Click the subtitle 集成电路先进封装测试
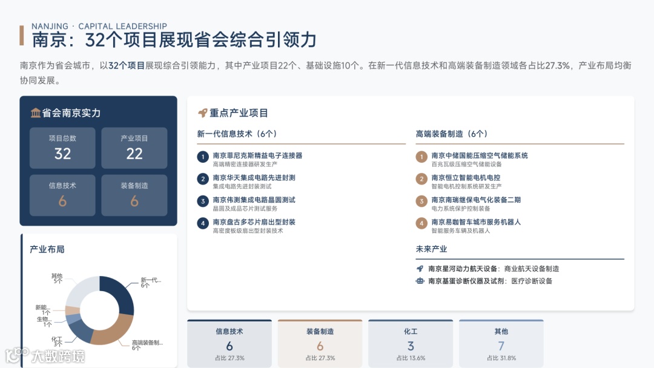The width and height of the screenshot is (654, 368). coord(242,186)
